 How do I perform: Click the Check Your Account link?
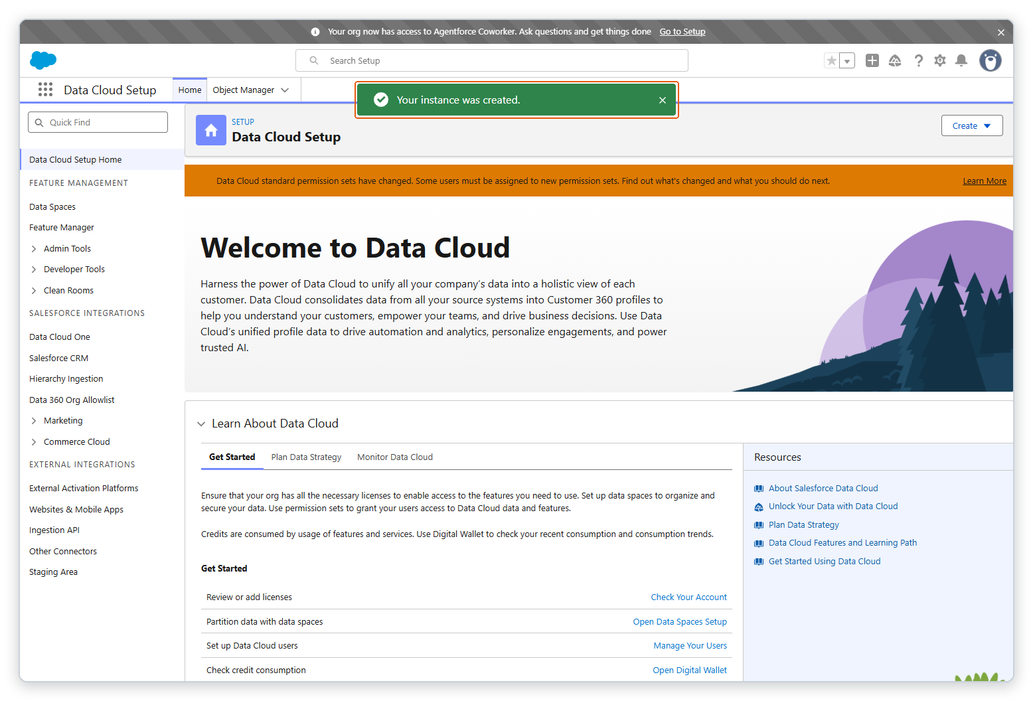tap(688, 597)
